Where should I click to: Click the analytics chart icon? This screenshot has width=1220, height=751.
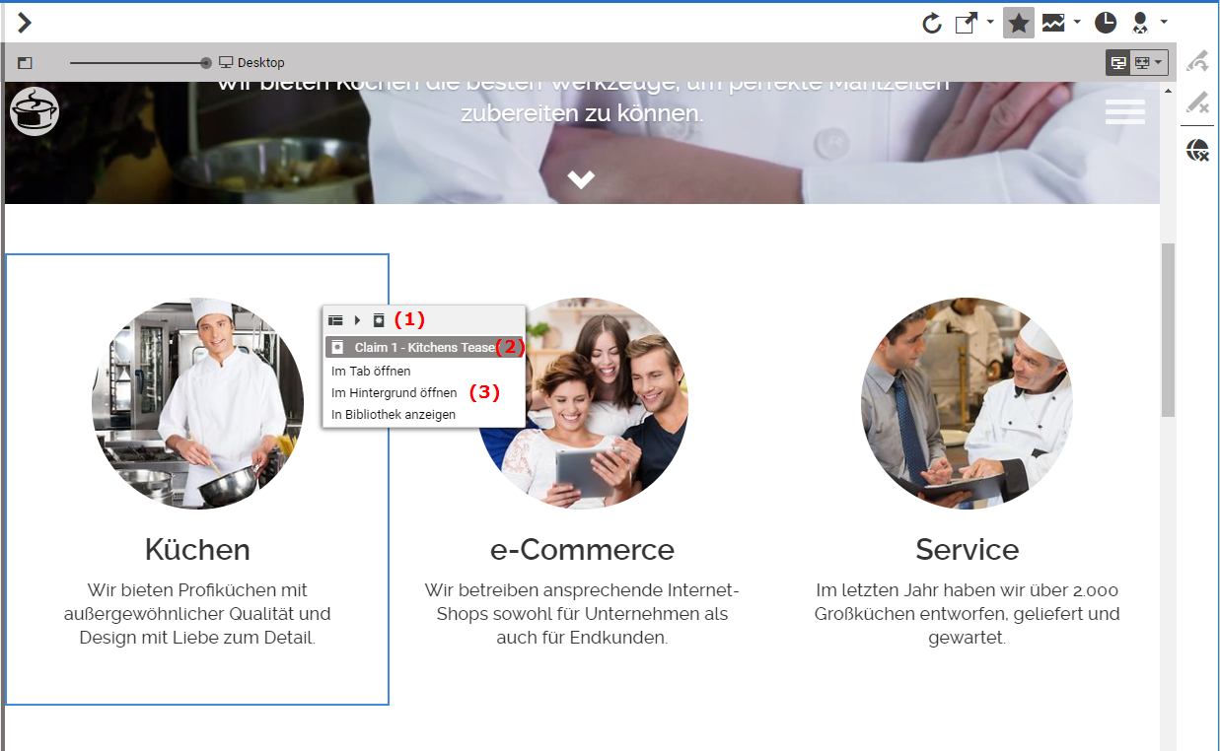pyautogui.click(x=1053, y=23)
